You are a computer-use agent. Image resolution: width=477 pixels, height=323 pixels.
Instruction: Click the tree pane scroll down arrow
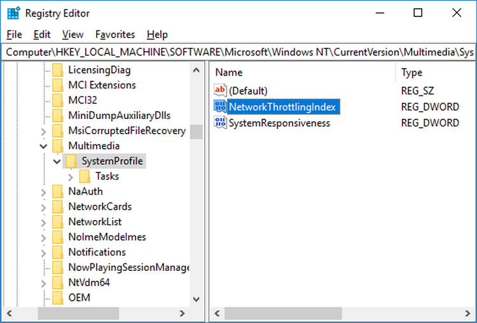197,299
